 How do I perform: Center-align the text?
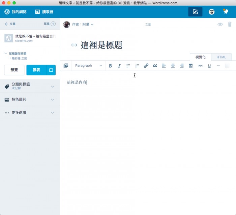coord(173,66)
